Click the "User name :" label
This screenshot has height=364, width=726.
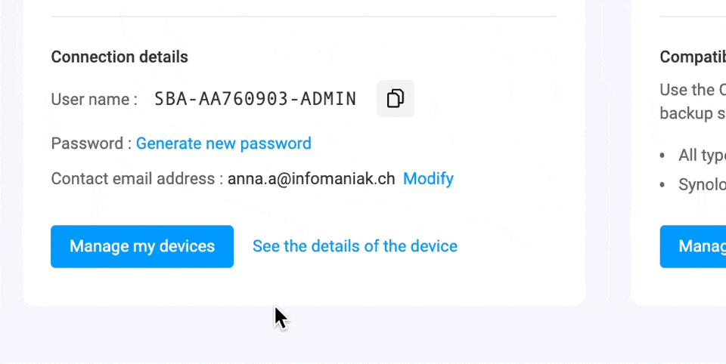coord(94,99)
